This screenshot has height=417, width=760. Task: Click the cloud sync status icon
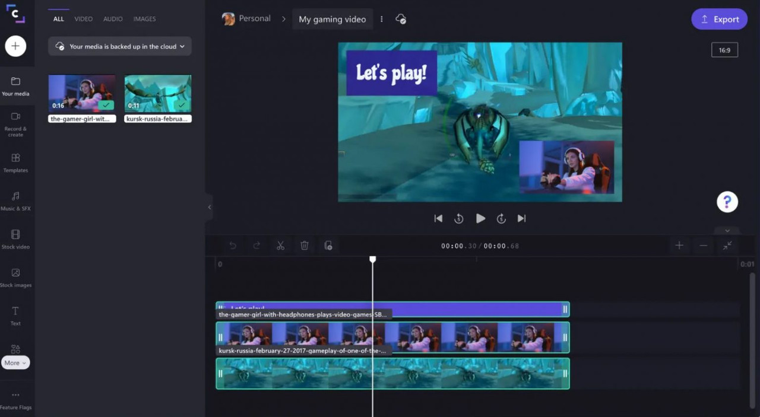point(401,19)
